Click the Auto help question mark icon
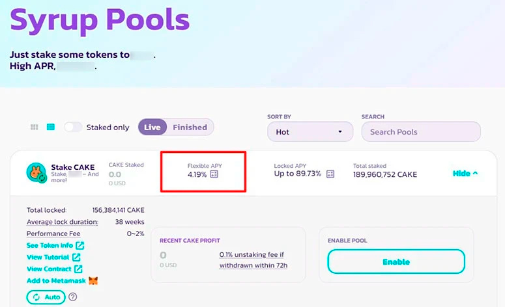The image size is (505, 307). pos(73,297)
